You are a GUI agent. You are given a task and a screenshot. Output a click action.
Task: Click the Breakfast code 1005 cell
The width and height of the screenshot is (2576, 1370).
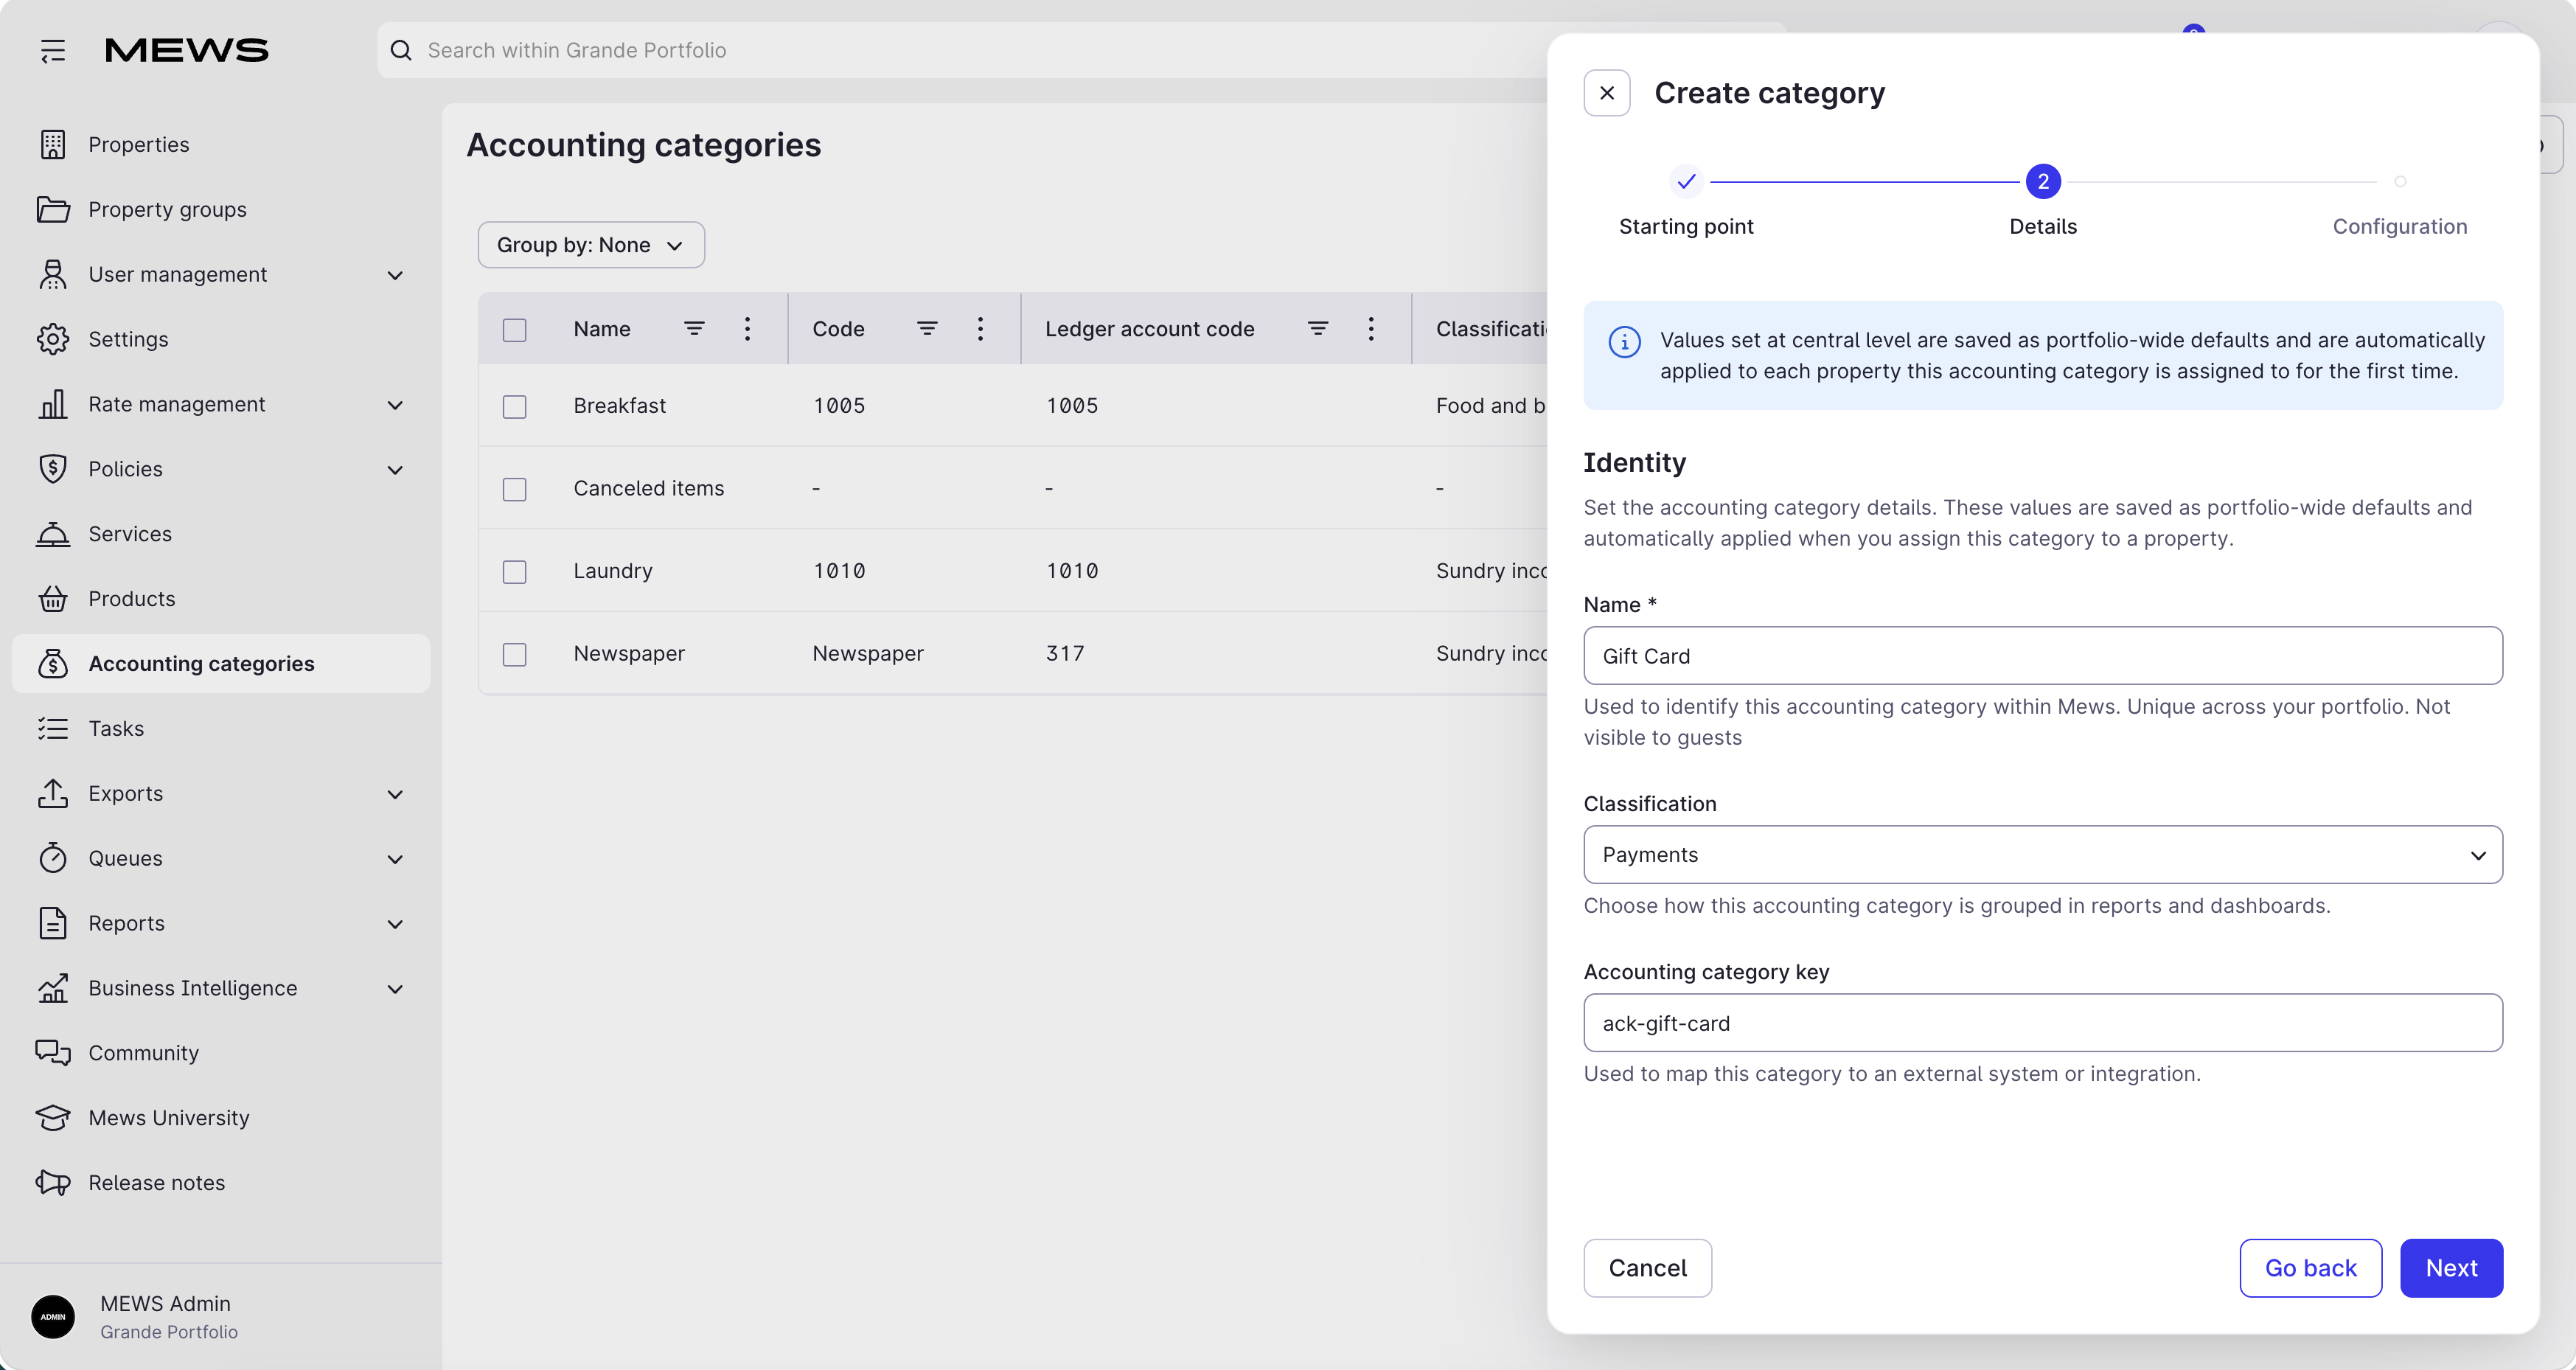[x=839, y=406]
